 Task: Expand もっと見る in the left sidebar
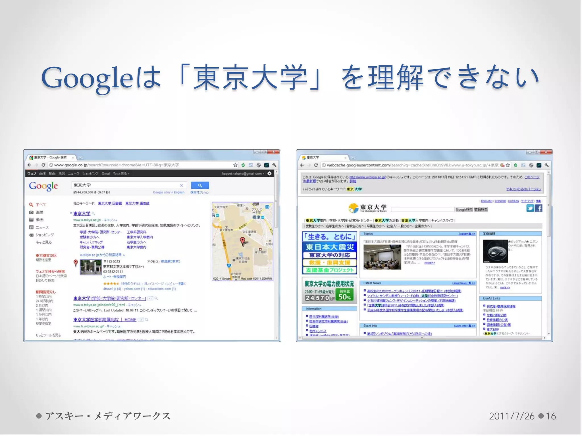pyautogui.click(x=44, y=242)
